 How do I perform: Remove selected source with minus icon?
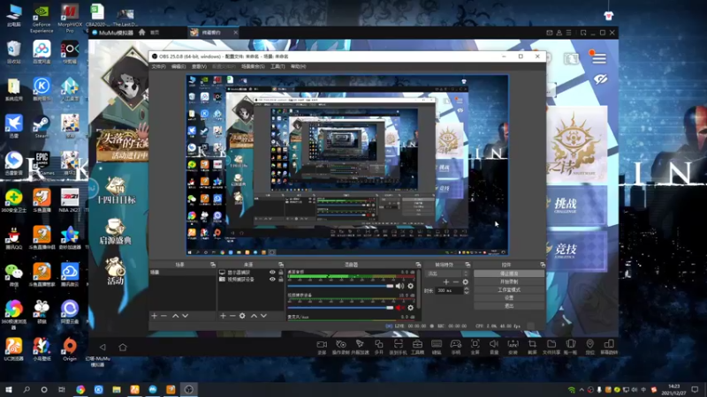point(232,316)
